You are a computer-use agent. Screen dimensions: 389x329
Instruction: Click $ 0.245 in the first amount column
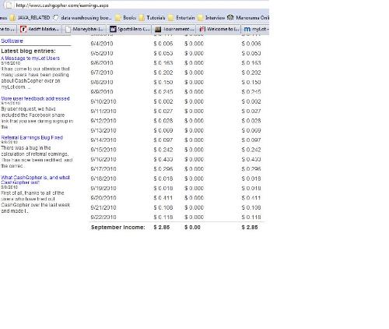click(163, 92)
